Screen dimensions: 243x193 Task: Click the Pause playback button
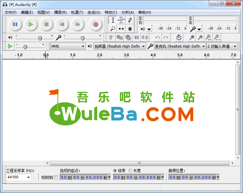click(x=15, y=24)
